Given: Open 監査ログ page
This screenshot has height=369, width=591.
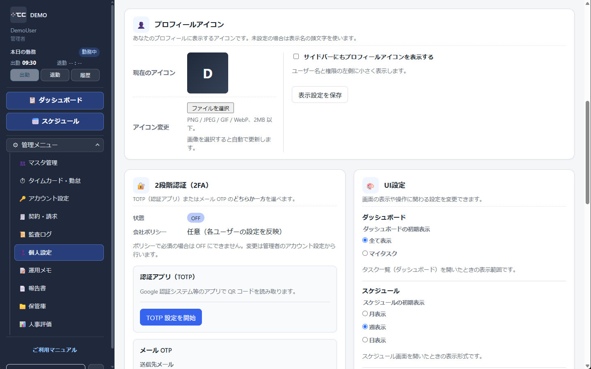Looking at the screenshot, I should click(x=59, y=235).
